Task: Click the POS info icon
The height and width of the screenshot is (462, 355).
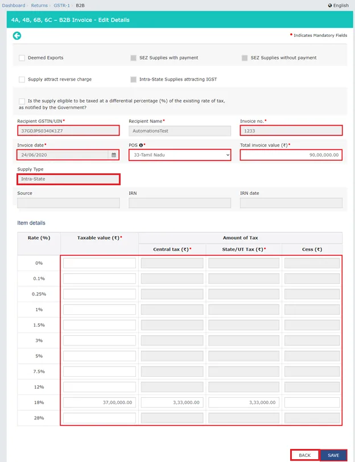Action: [141, 145]
